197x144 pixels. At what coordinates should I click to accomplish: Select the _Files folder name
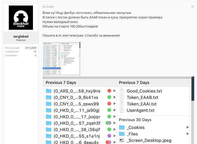click(x=132, y=134)
